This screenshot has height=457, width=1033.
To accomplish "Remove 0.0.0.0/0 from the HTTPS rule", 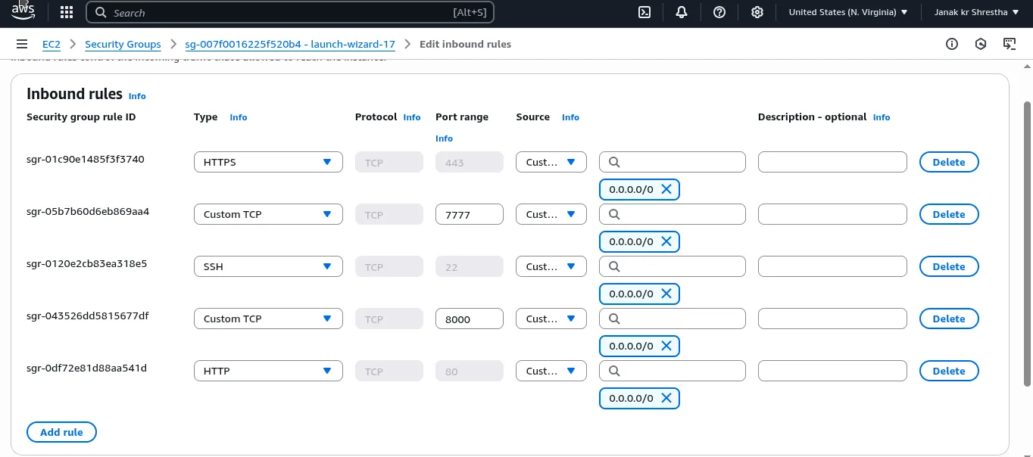I will pos(666,189).
